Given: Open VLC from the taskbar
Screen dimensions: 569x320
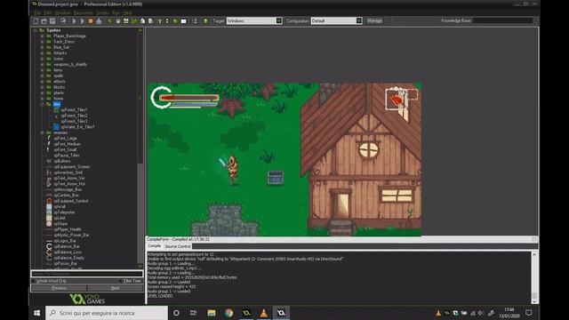Looking at the screenshot, I should tap(264, 313).
